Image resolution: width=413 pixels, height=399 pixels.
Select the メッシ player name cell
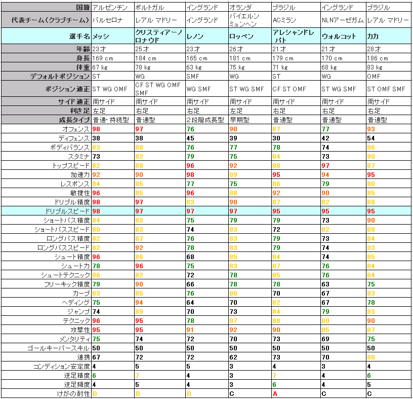tap(112, 37)
